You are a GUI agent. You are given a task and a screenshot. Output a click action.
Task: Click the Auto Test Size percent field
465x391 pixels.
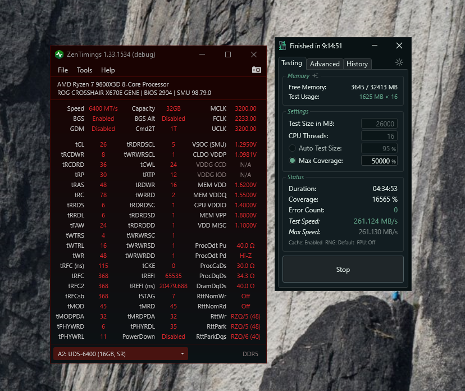click(379, 148)
